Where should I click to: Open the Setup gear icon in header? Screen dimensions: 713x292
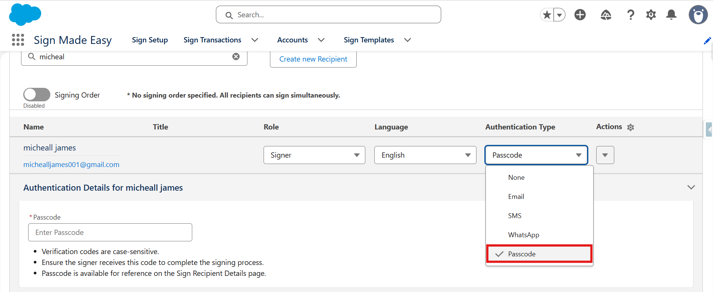(x=651, y=15)
